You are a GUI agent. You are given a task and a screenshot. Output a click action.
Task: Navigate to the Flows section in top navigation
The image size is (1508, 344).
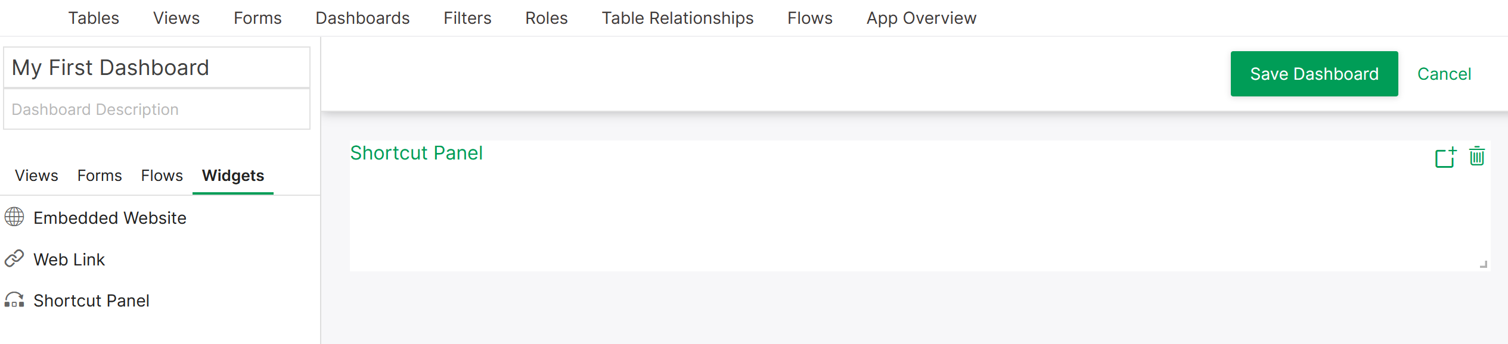(x=809, y=18)
